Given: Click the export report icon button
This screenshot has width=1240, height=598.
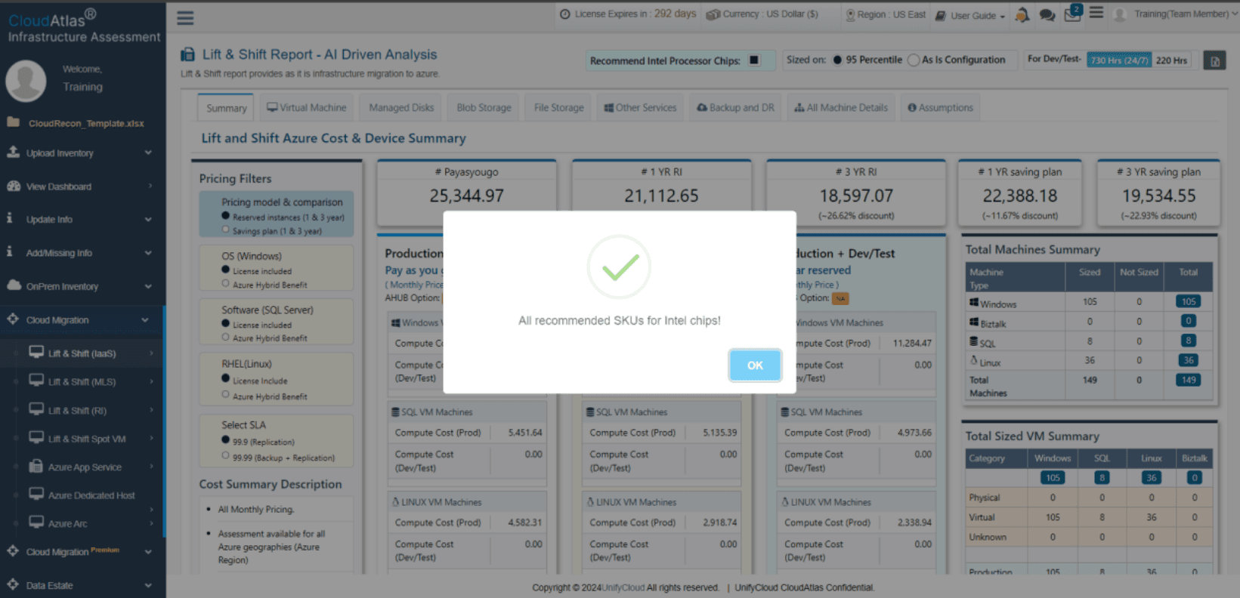Looking at the screenshot, I should (x=1215, y=60).
